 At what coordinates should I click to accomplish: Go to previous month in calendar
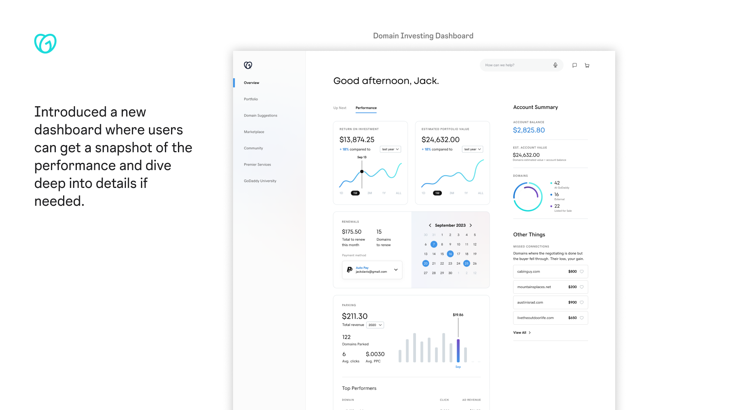click(x=430, y=225)
